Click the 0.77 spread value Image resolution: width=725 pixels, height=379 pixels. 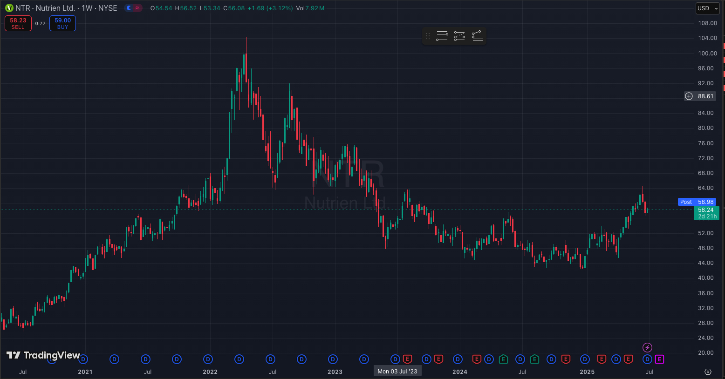click(x=41, y=24)
